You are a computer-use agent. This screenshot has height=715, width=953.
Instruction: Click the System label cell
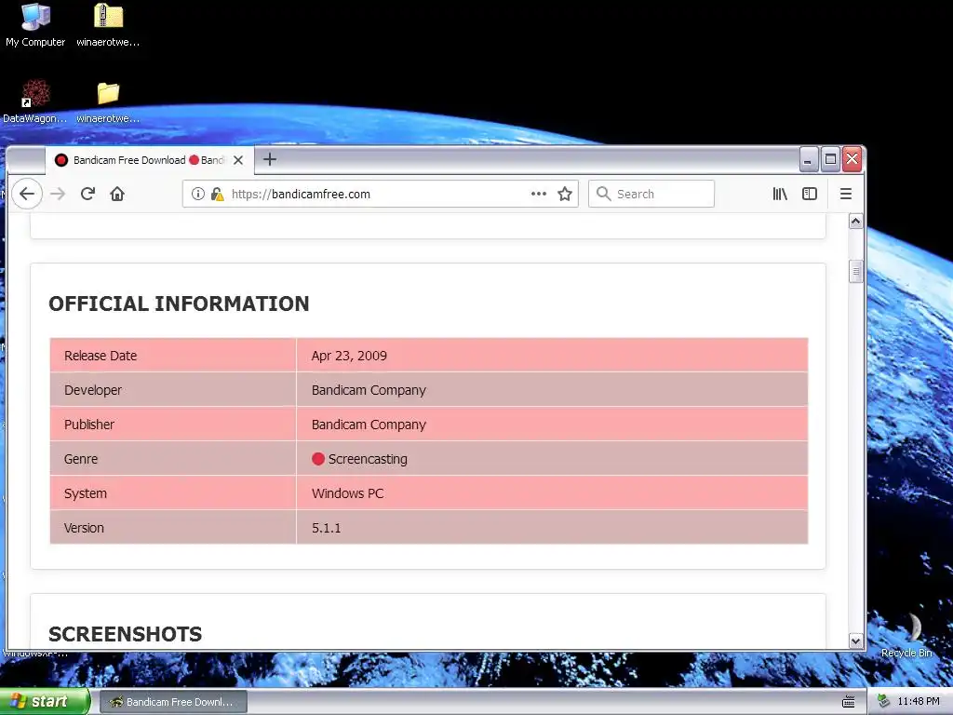(173, 493)
